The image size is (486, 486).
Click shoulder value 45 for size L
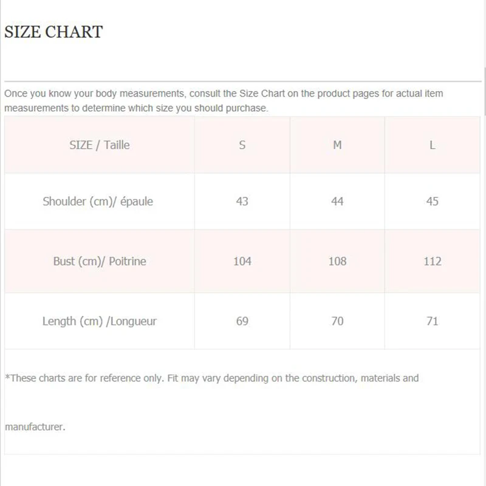tap(433, 201)
